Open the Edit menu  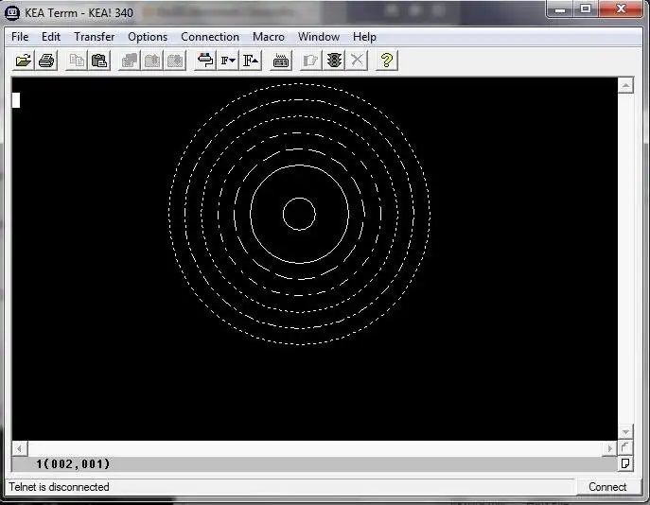pos(51,37)
